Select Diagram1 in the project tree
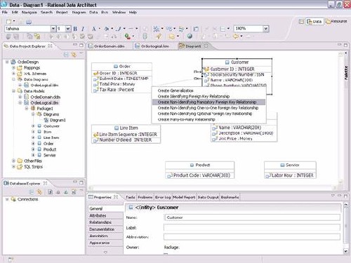351x263 pixels. point(58,120)
